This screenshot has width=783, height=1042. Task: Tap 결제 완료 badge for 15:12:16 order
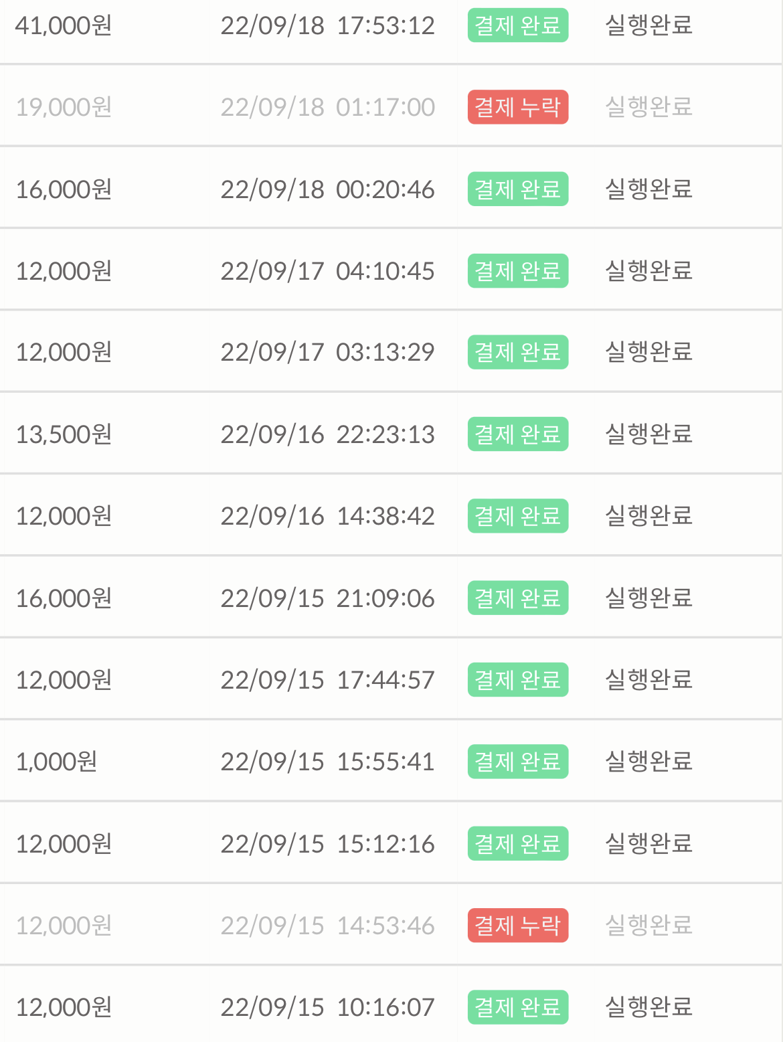[x=518, y=843]
